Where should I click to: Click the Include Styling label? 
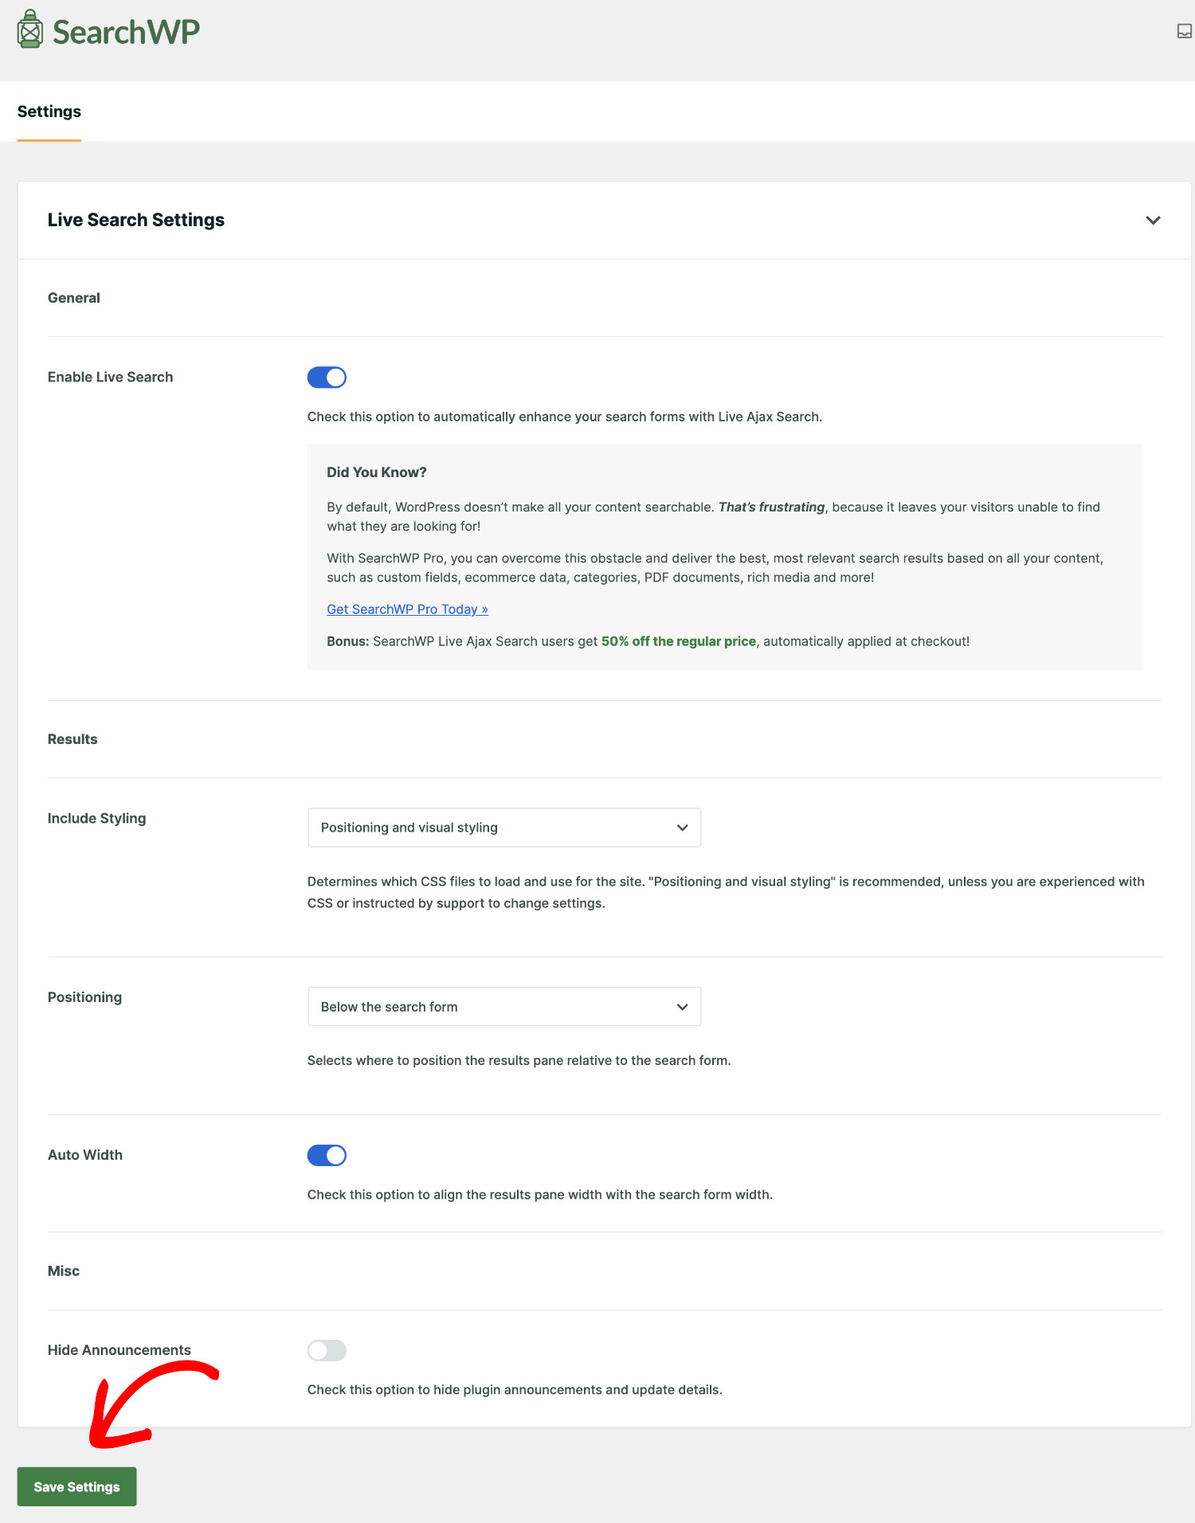97,819
